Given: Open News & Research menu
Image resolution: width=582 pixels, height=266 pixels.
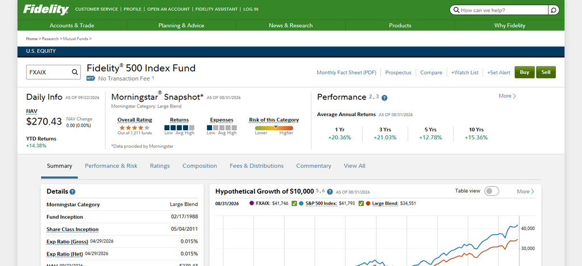Looking at the screenshot, I should (290, 25).
